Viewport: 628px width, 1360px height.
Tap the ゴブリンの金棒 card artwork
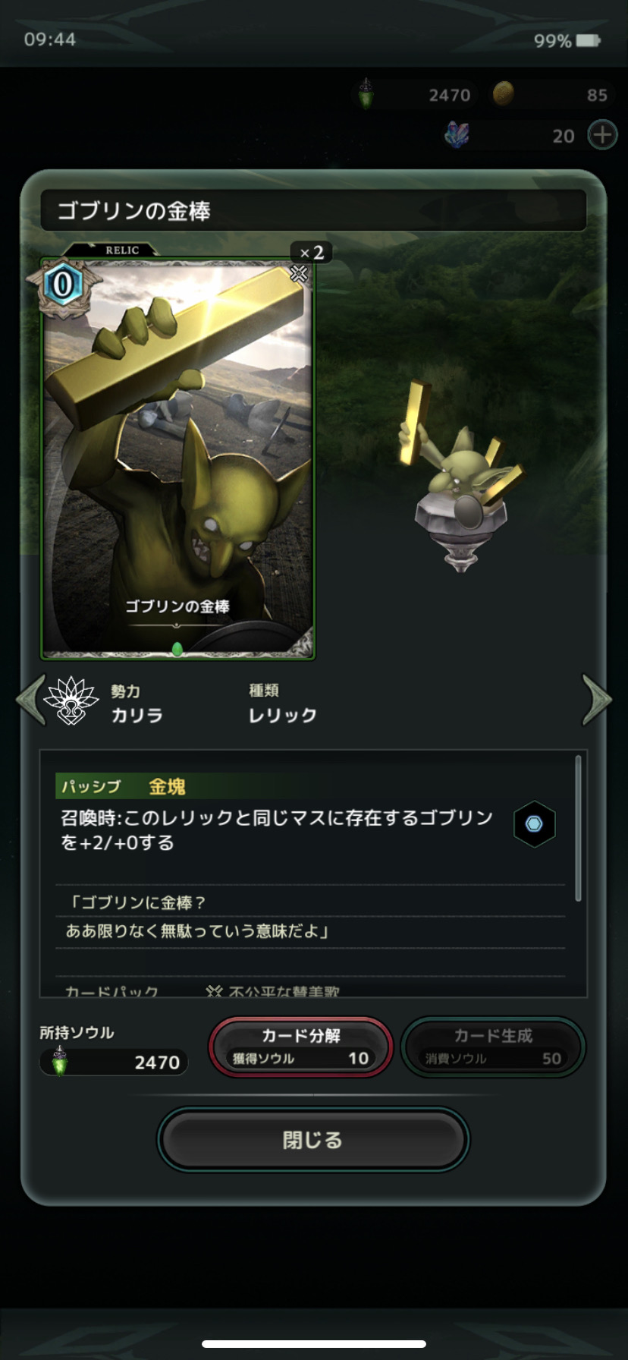click(x=177, y=460)
